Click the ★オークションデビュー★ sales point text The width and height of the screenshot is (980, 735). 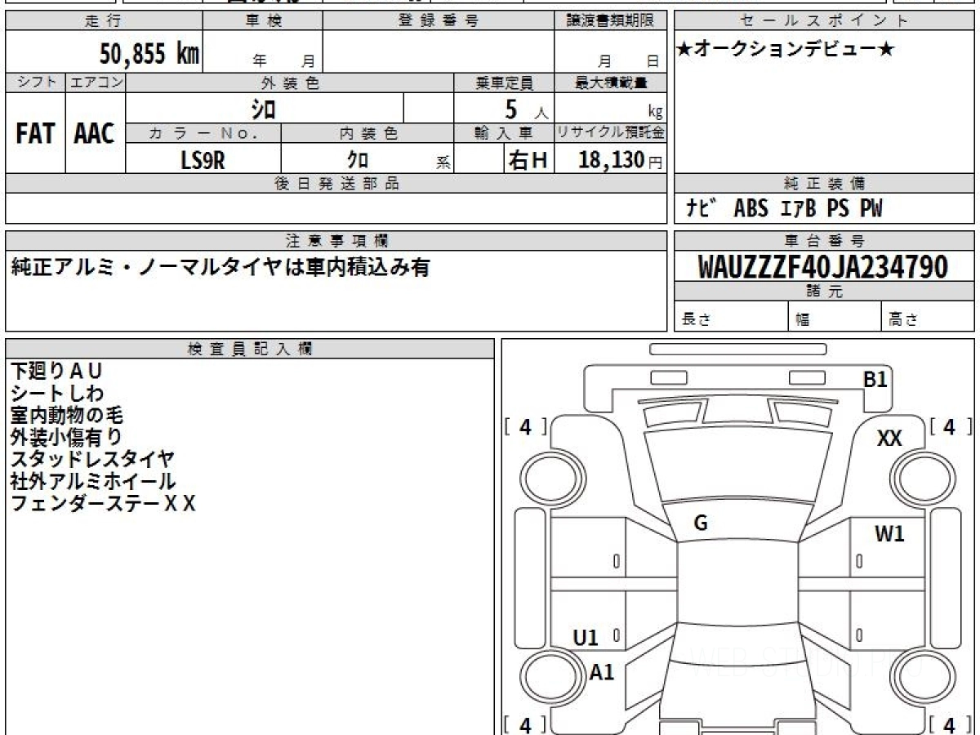point(786,50)
